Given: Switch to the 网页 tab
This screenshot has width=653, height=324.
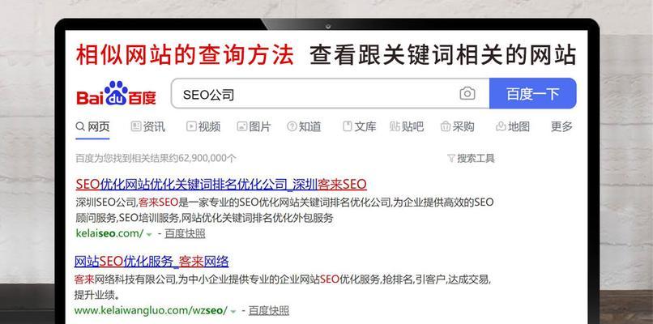Looking at the screenshot, I should pos(92,126).
